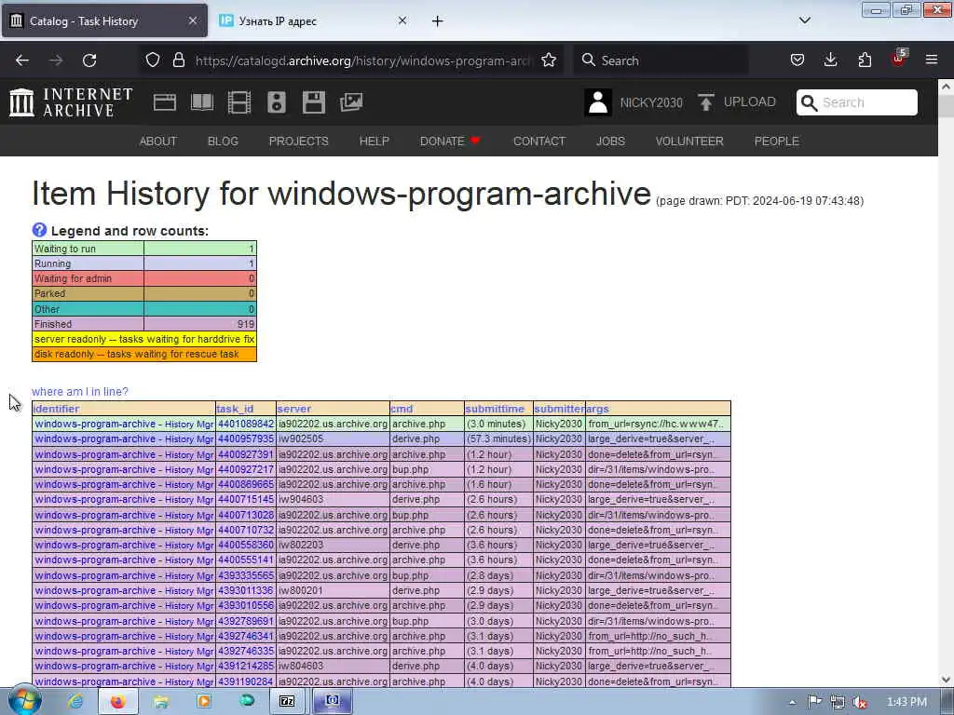Open the tracking protection shield icon
The image size is (954, 715).
[153, 61]
